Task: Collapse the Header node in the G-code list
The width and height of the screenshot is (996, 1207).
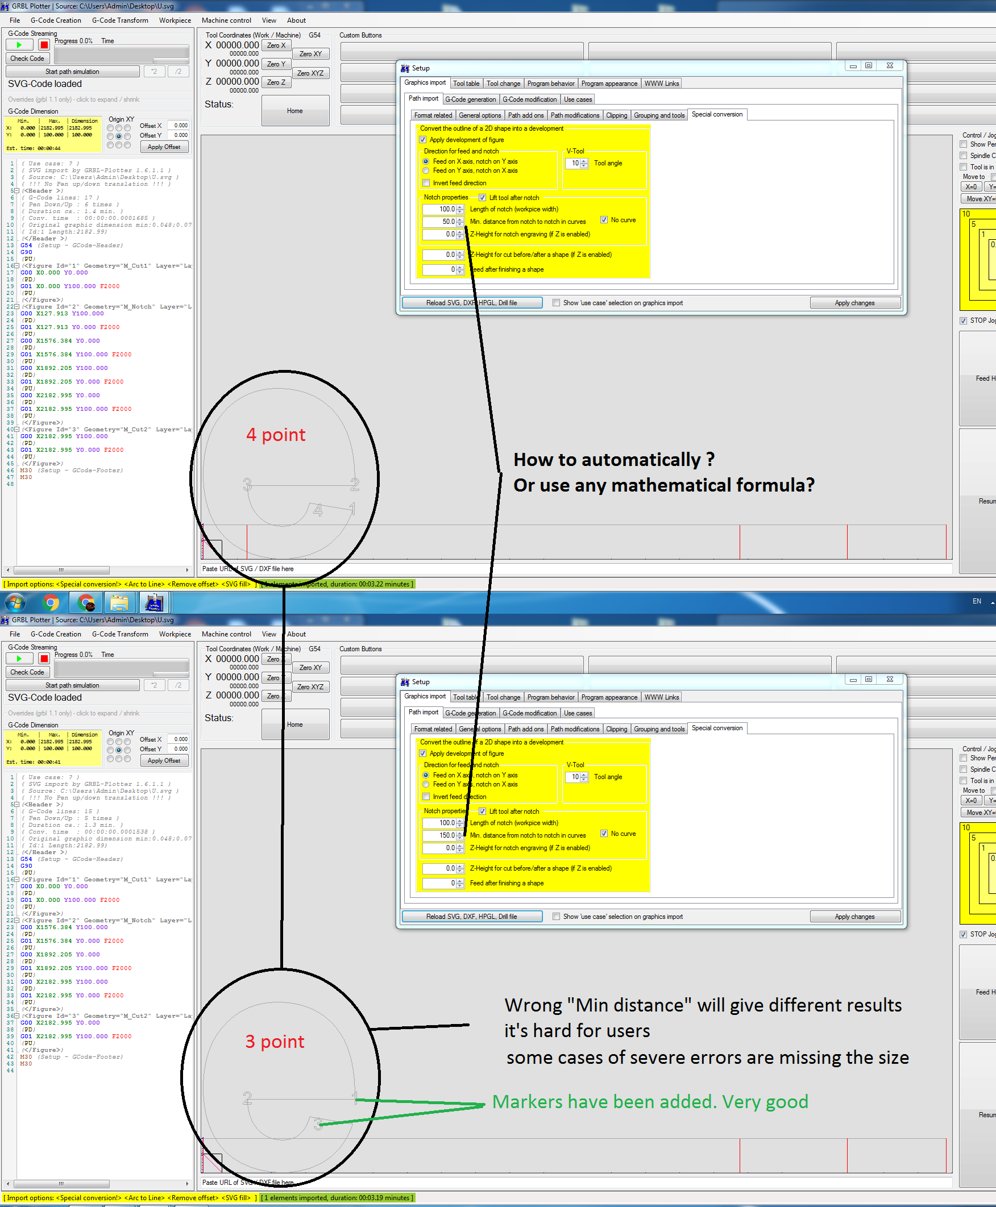Action: click(16, 190)
